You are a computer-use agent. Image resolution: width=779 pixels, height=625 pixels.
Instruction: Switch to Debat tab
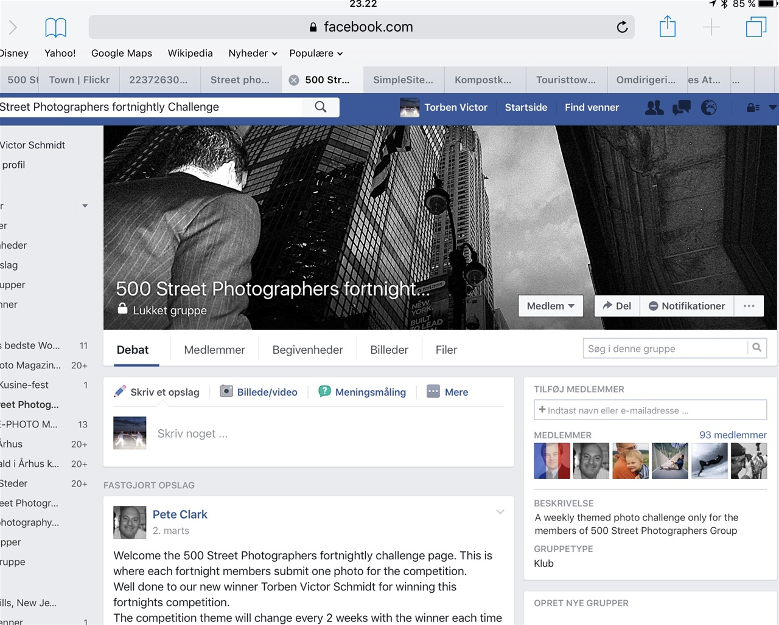pos(133,350)
